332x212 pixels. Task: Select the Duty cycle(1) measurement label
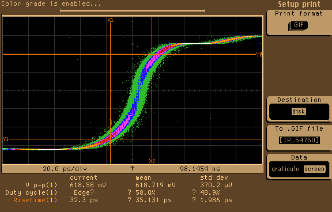point(31,192)
